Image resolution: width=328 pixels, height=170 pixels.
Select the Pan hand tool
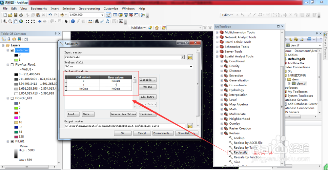tap(15, 21)
